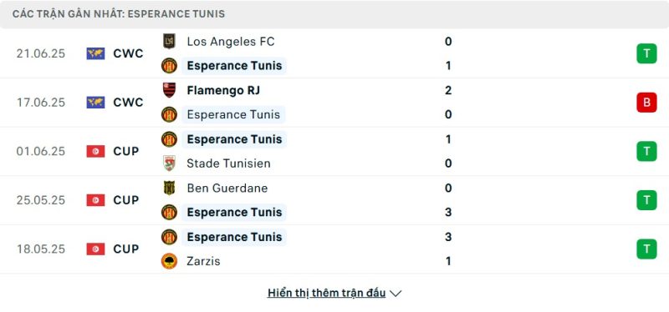The height and width of the screenshot is (312, 669).
Task: Select the CWC label for the 17.06.25 match
Action: (128, 103)
